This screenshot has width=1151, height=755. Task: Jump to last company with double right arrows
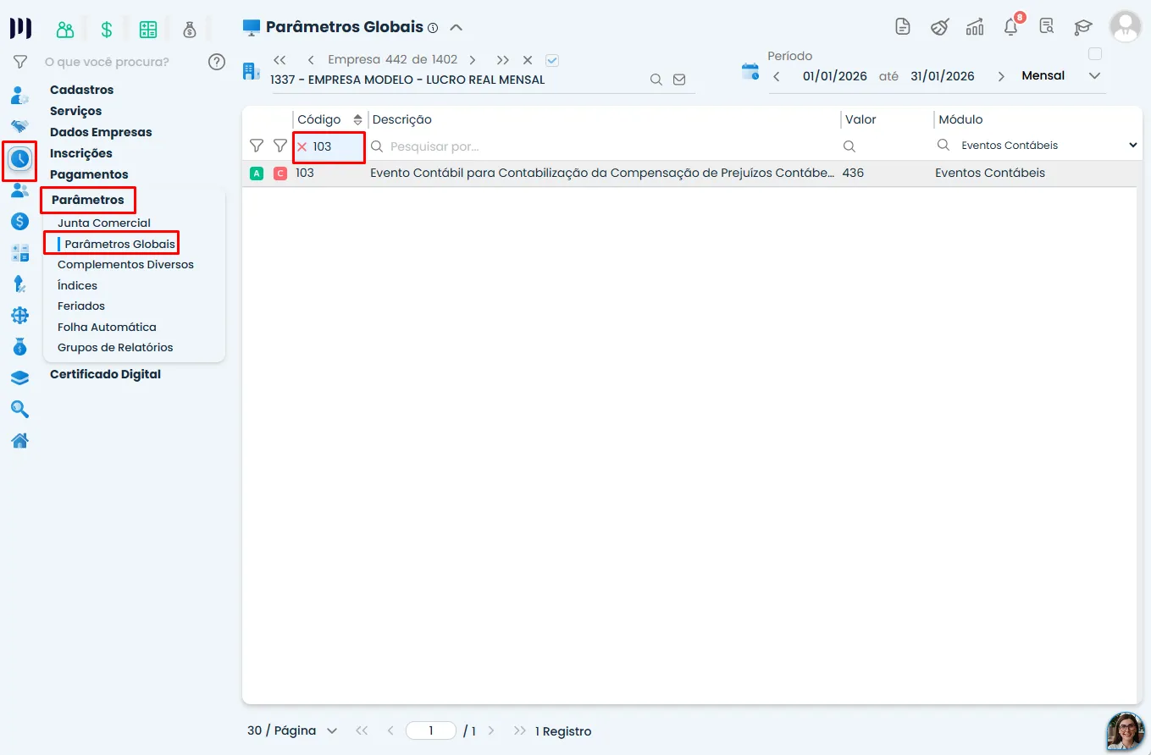tap(503, 60)
